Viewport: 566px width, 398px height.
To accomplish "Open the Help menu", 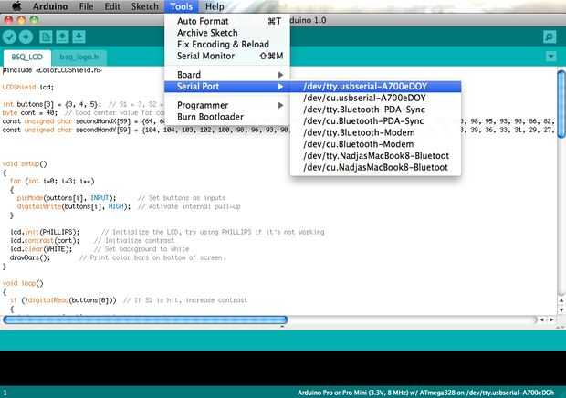I will (x=215, y=6).
